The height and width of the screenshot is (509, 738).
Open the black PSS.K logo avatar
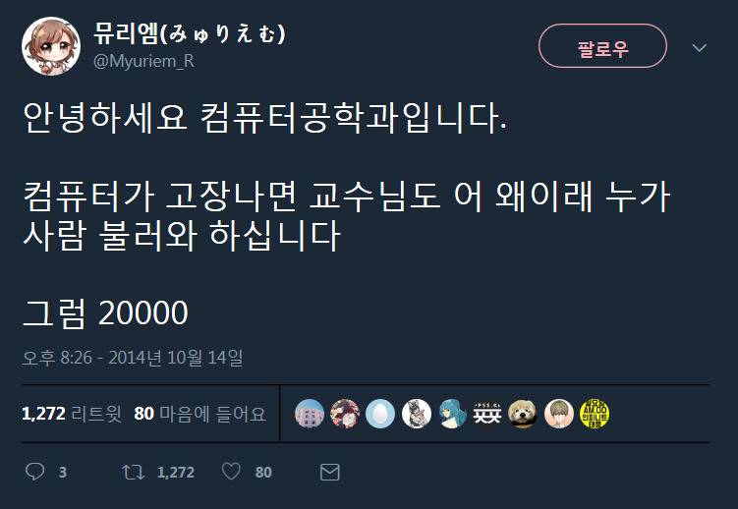pos(487,414)
